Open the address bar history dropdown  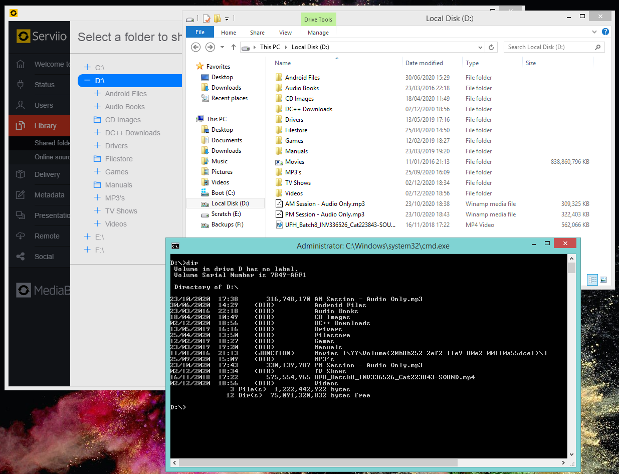point(481,47)
